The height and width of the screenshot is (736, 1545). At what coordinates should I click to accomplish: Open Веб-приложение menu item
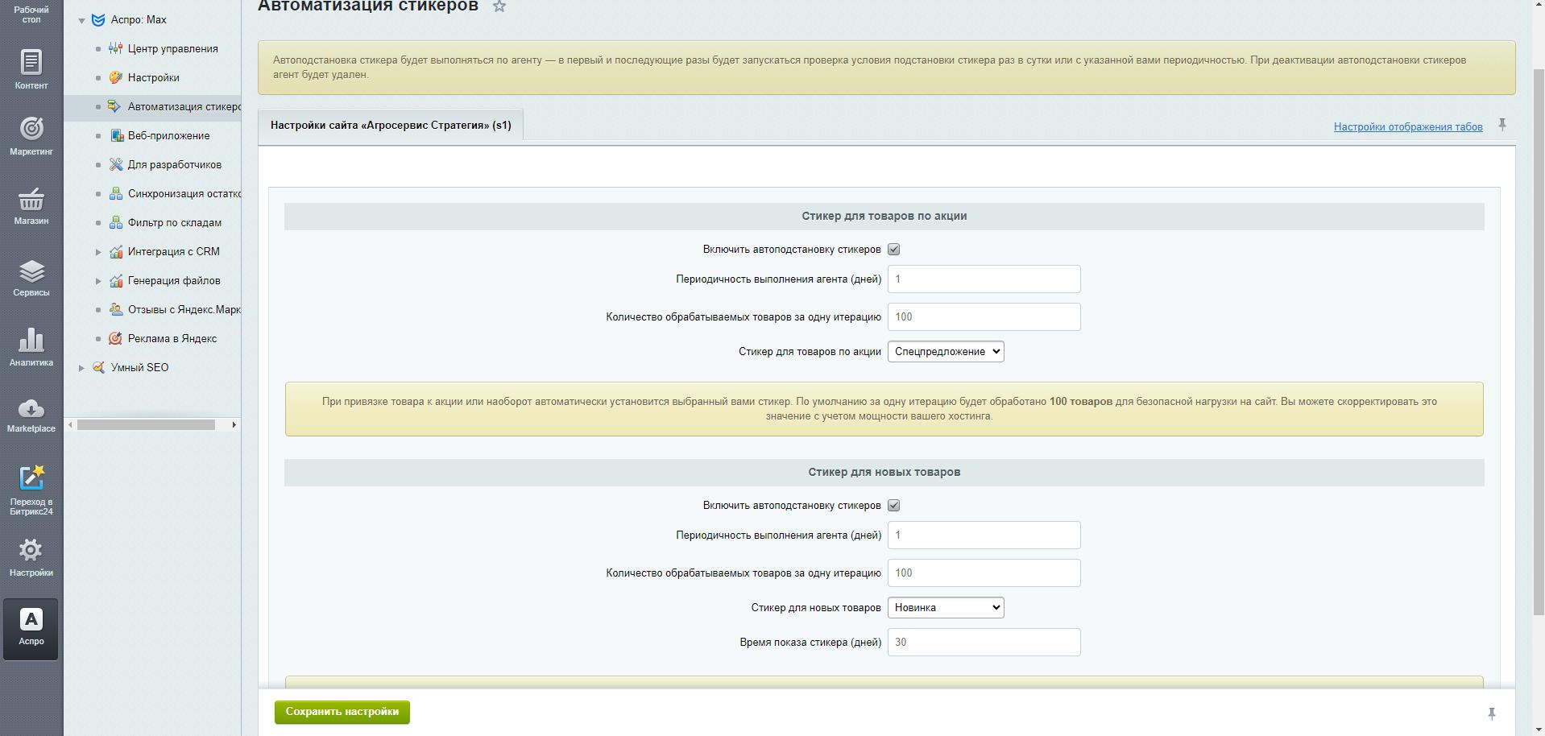(168, 135)
